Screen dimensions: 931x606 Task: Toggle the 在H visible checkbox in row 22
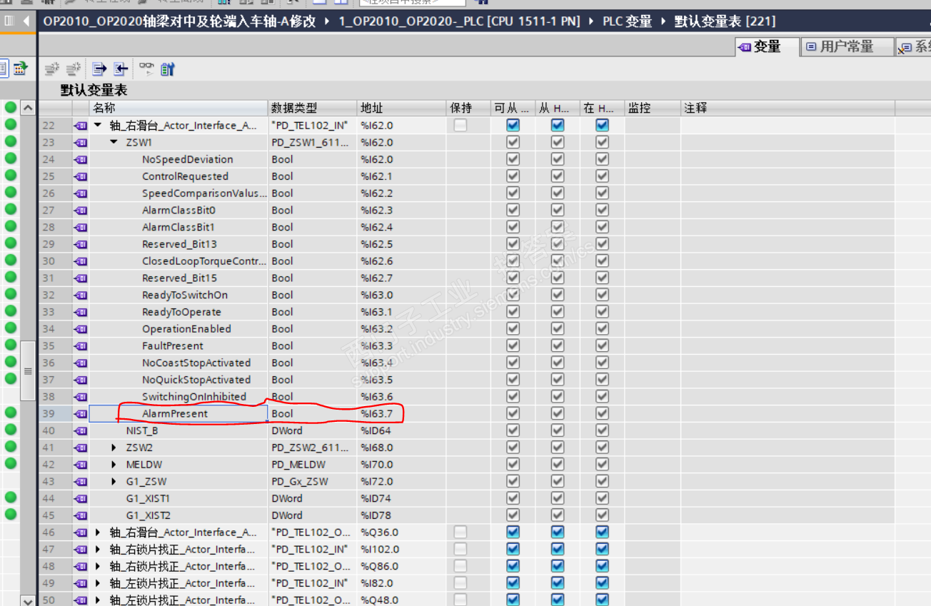tap(602, 126)
